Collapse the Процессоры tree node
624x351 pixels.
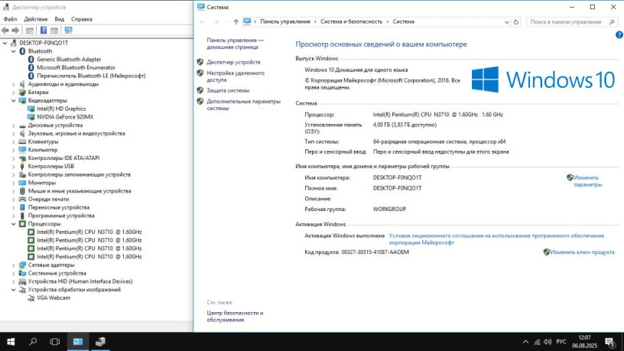pos(14,224)
